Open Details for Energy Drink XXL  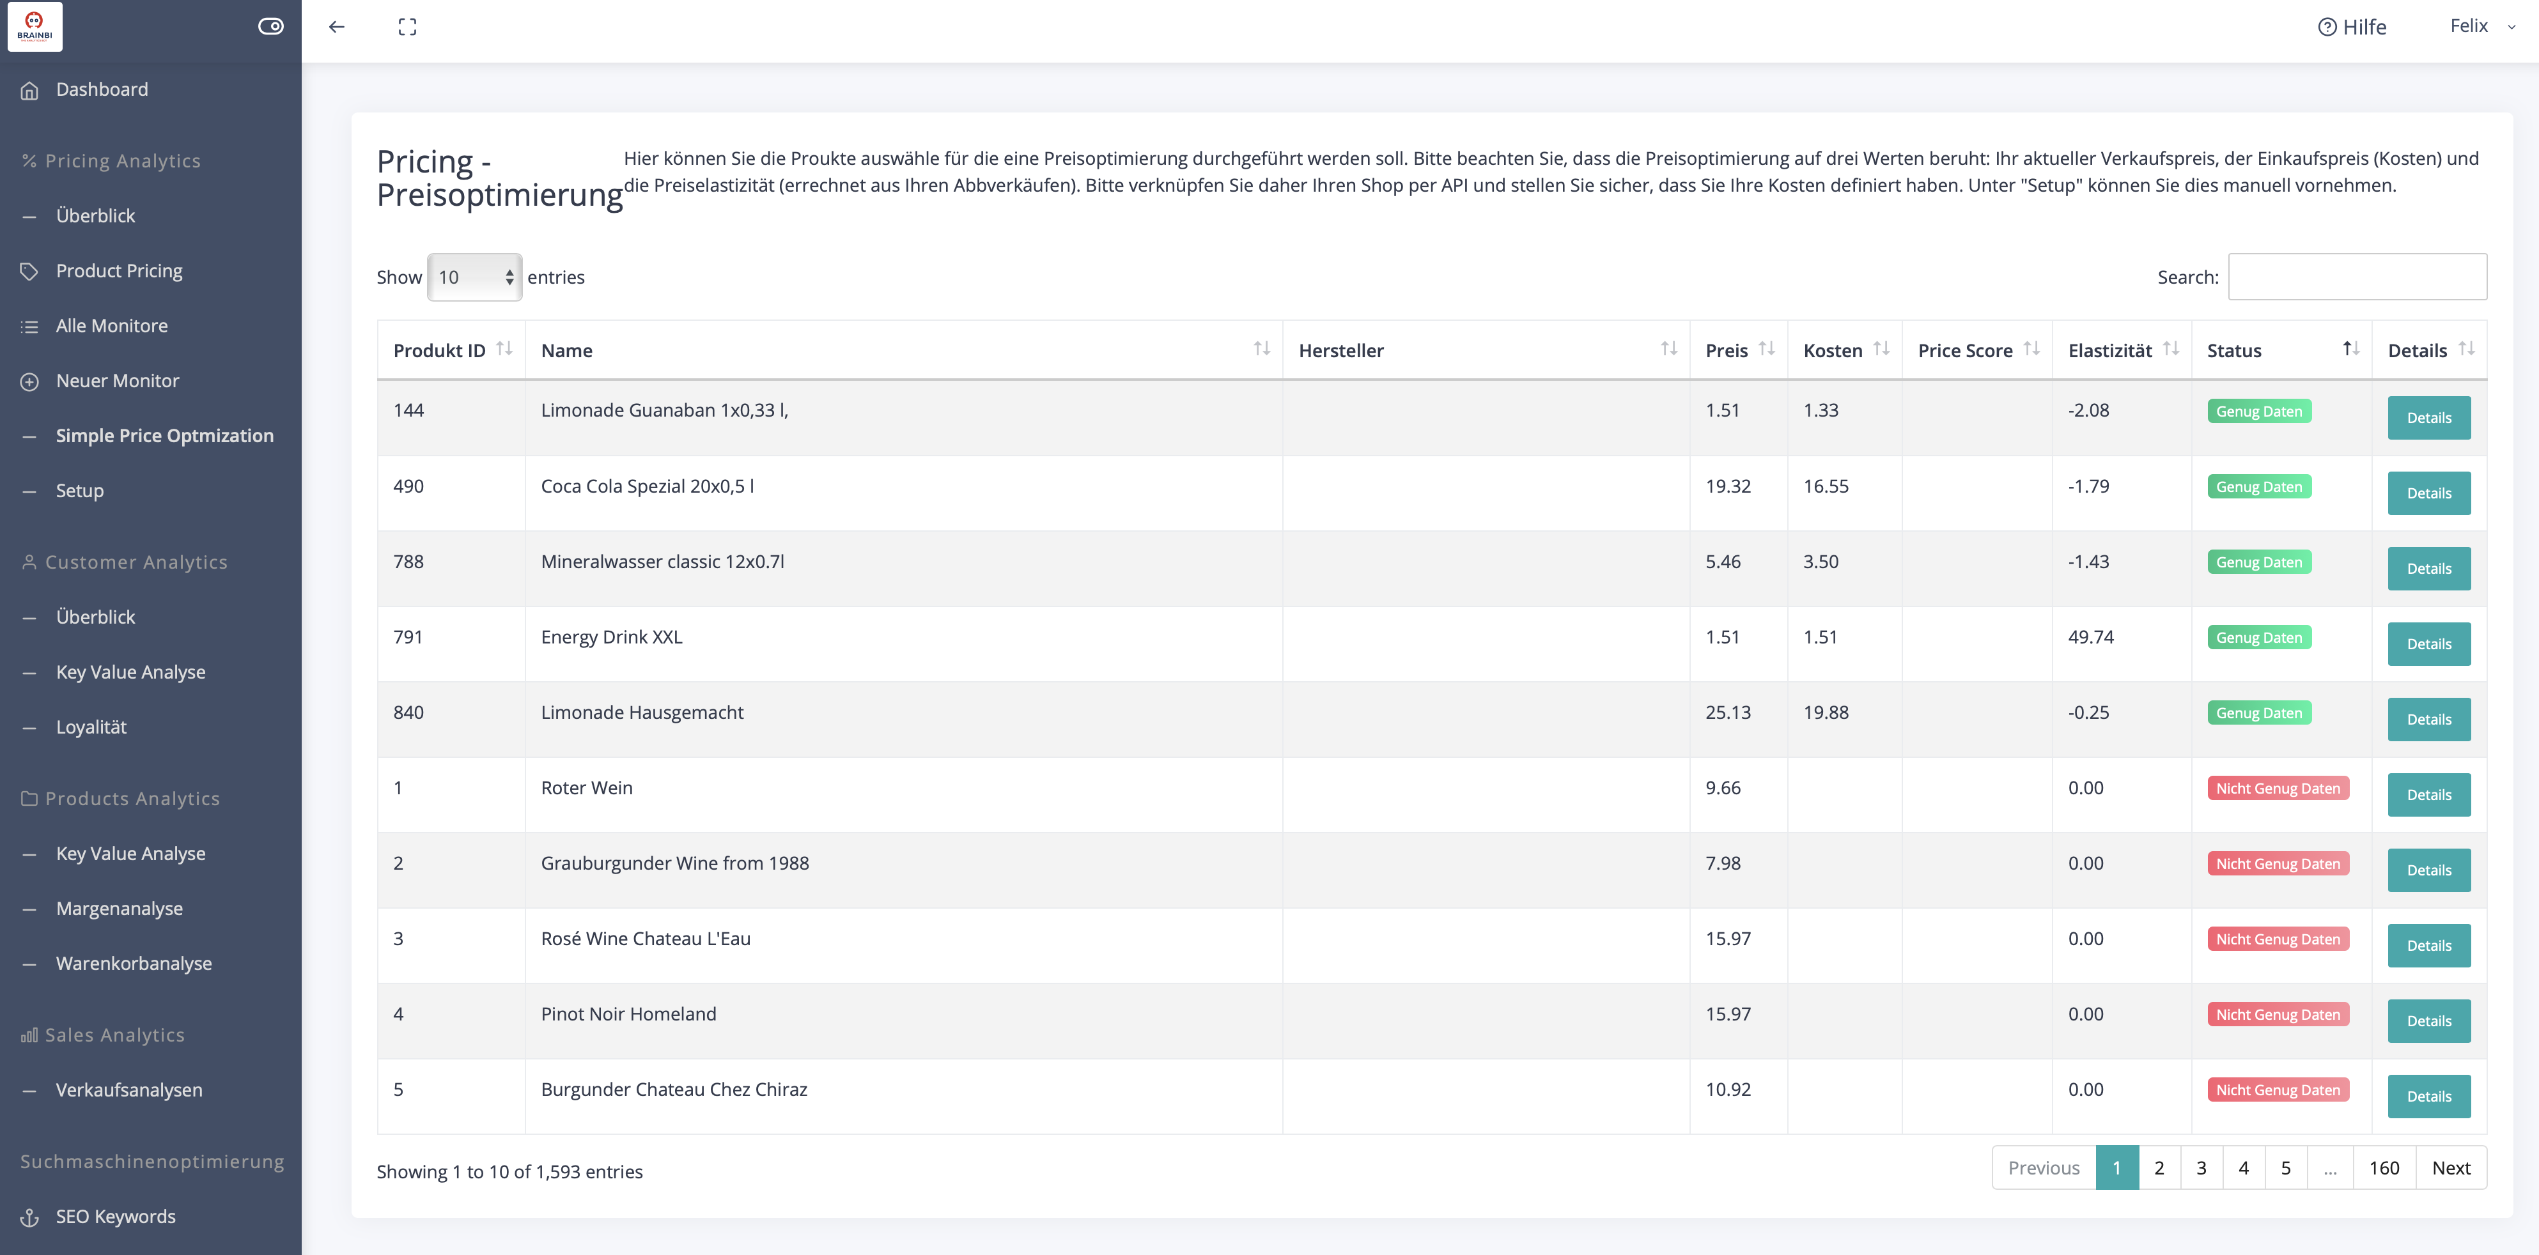(2428, 644)
